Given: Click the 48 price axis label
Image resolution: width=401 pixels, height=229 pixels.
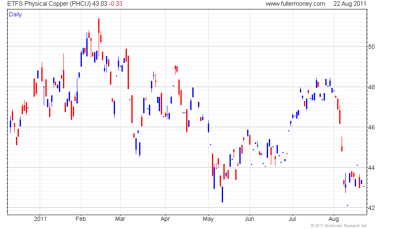Looking at the screenshot, I should click(x=372, y=87).
